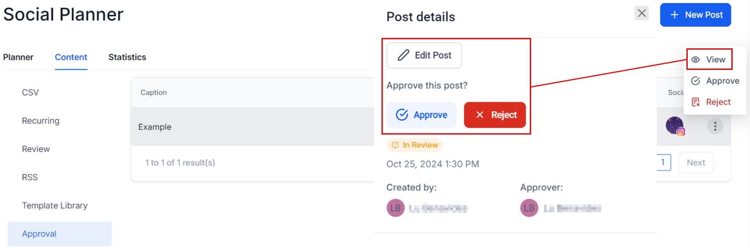750x248 pixels.
Task: Create a New Post
Action: click(695, 15)
